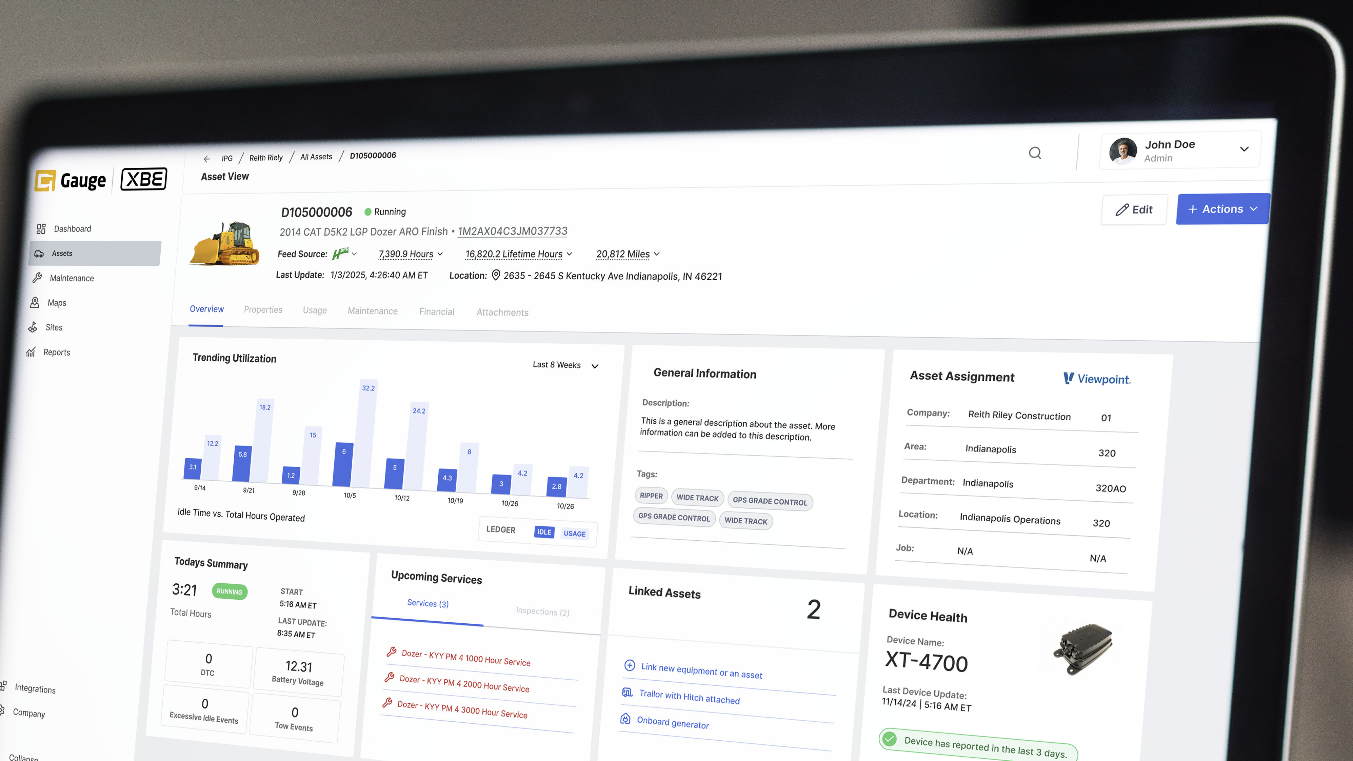Open the All Assets breadcrumb link
This screenshot has width=1353, height=761.
pyautogui.click(x=316, y=157)
